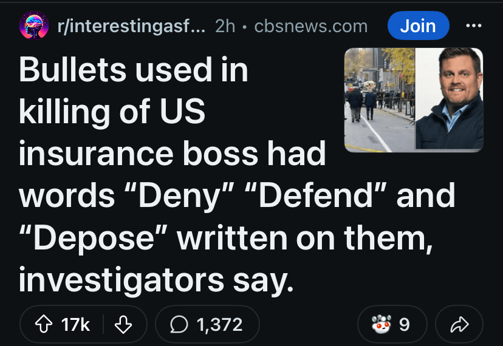Click "investigators say." in the headline

(x=156, y=279)
